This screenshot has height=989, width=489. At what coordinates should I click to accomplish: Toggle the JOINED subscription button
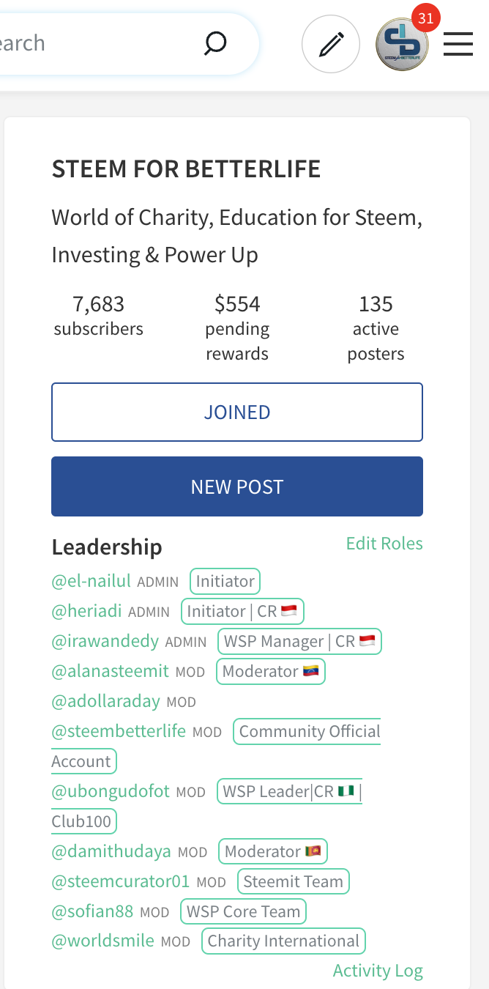[237, 412]
